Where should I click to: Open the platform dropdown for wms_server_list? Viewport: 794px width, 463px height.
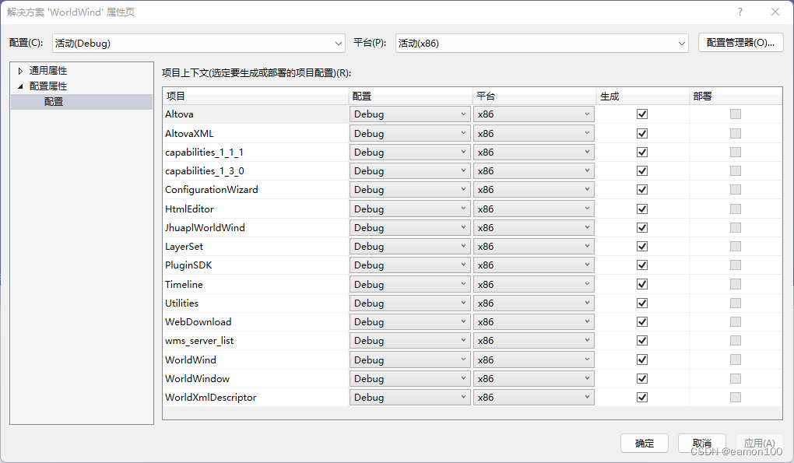coord(588,340)
